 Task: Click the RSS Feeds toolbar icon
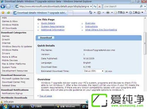pyautogui.click(x=99, y=13)
